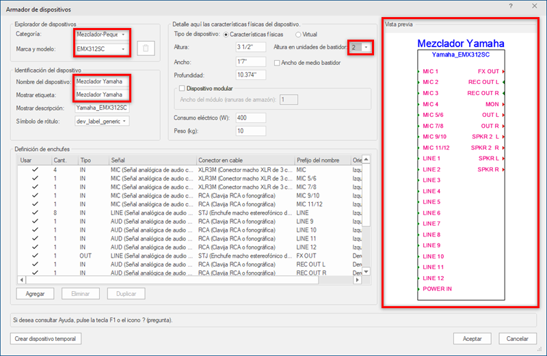The height and width of the screenshot is (356, 547).
Task: Enable Ancho de medio bastidor checkbox
Action: [x=277, y=63]
